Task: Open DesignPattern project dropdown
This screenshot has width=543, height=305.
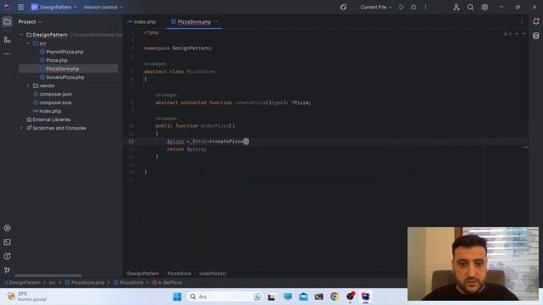Action: coord(53,7)
